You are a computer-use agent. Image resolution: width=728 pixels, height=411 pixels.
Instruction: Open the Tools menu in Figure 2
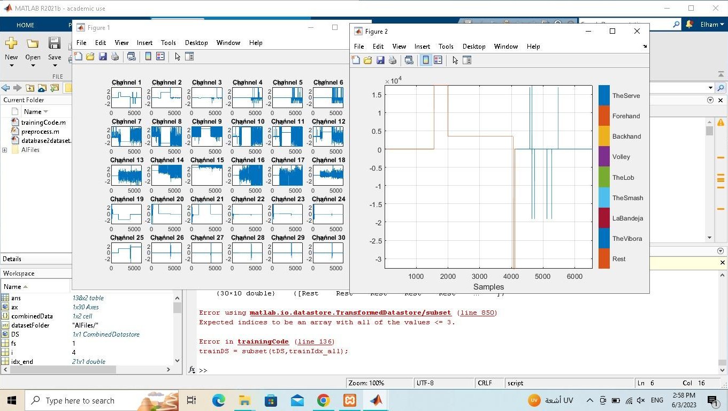click(x=446, y=47)
